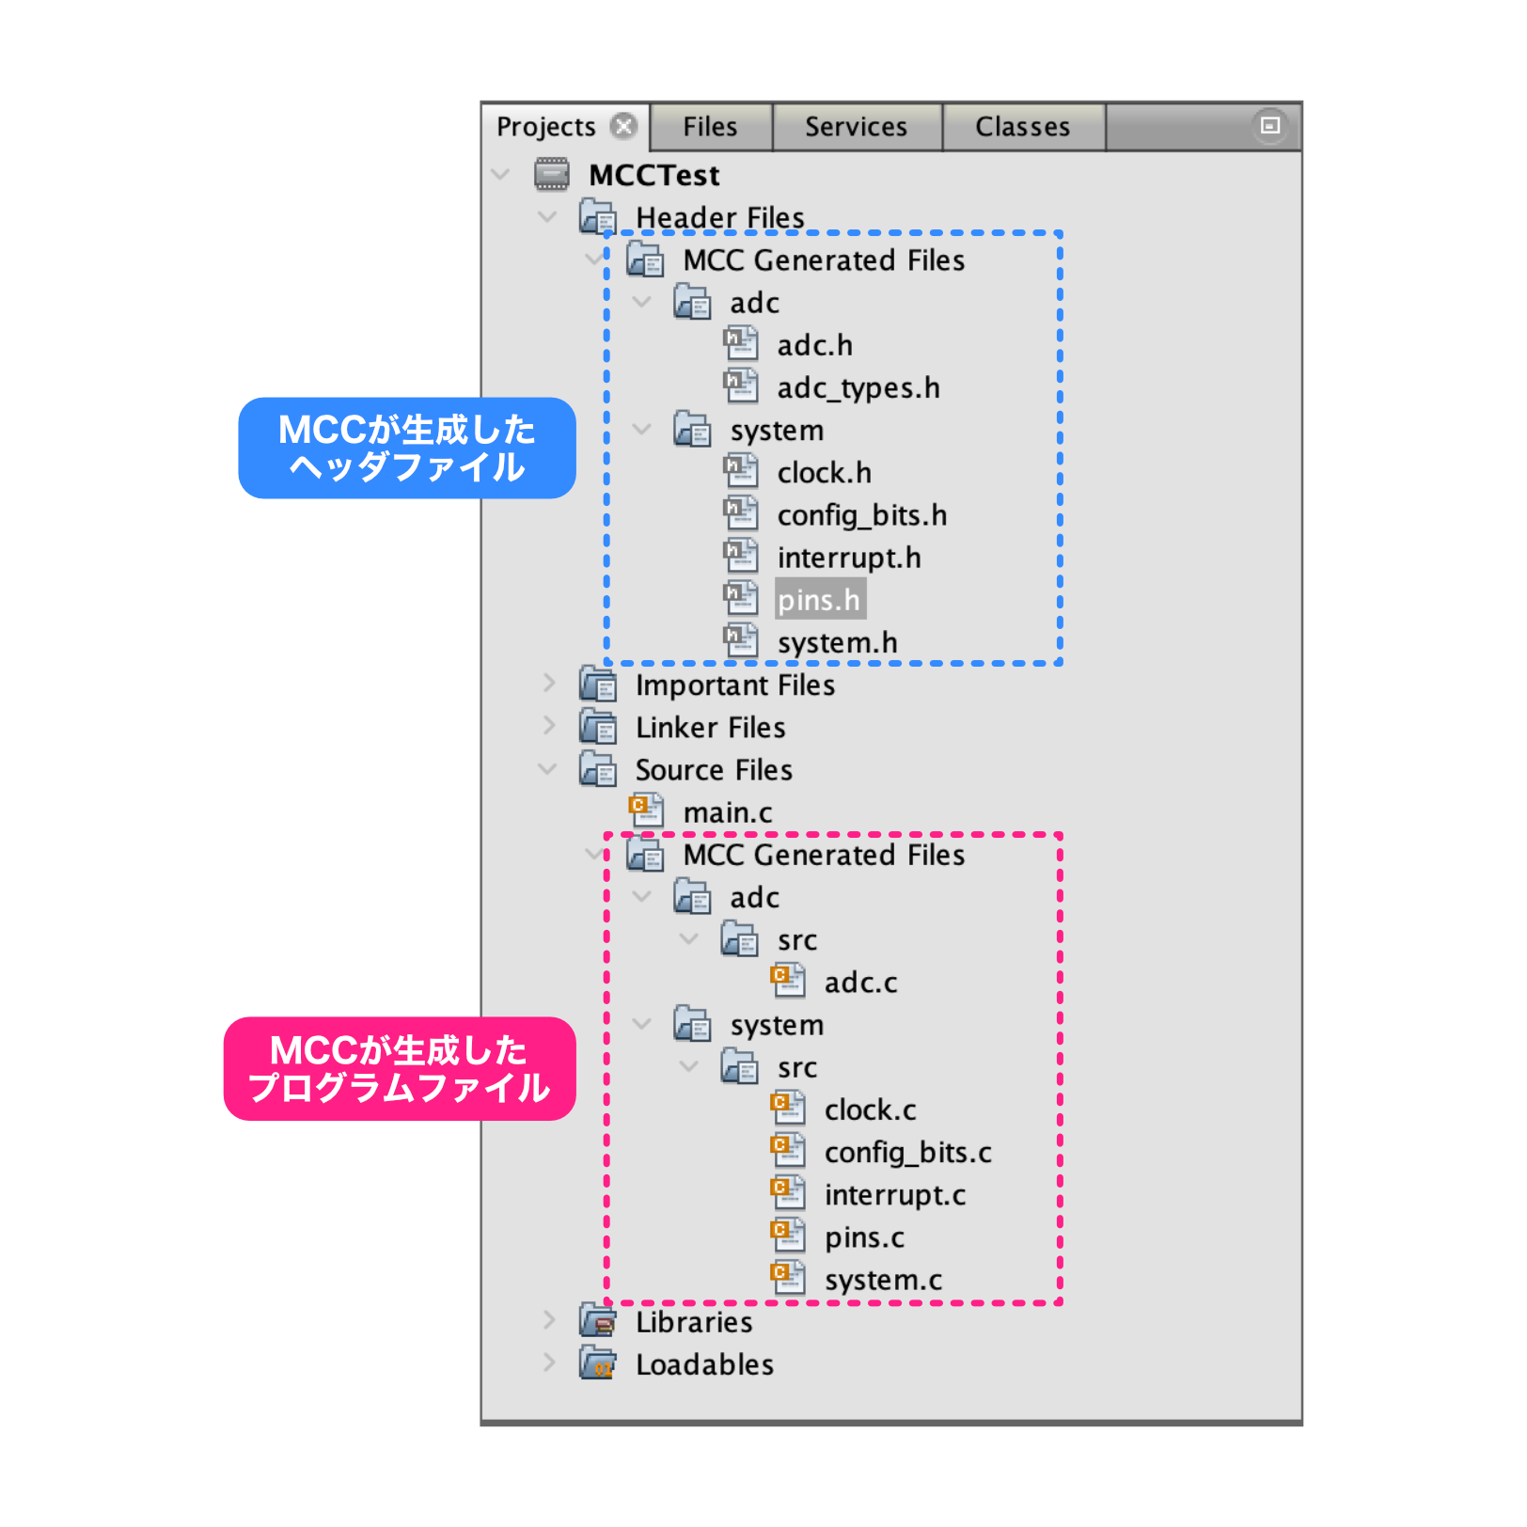Select adc_types.h in the tree
Screen dimensions: 1527x1527
(x=858, y=387)
